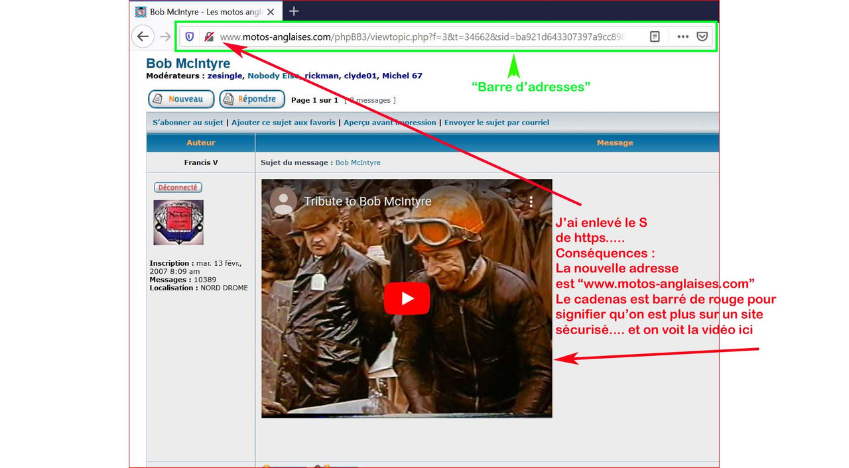This screenshot has height=468, width=849.
Task: Click the YouTube channel avatar icon
Action: coord(283,202)
